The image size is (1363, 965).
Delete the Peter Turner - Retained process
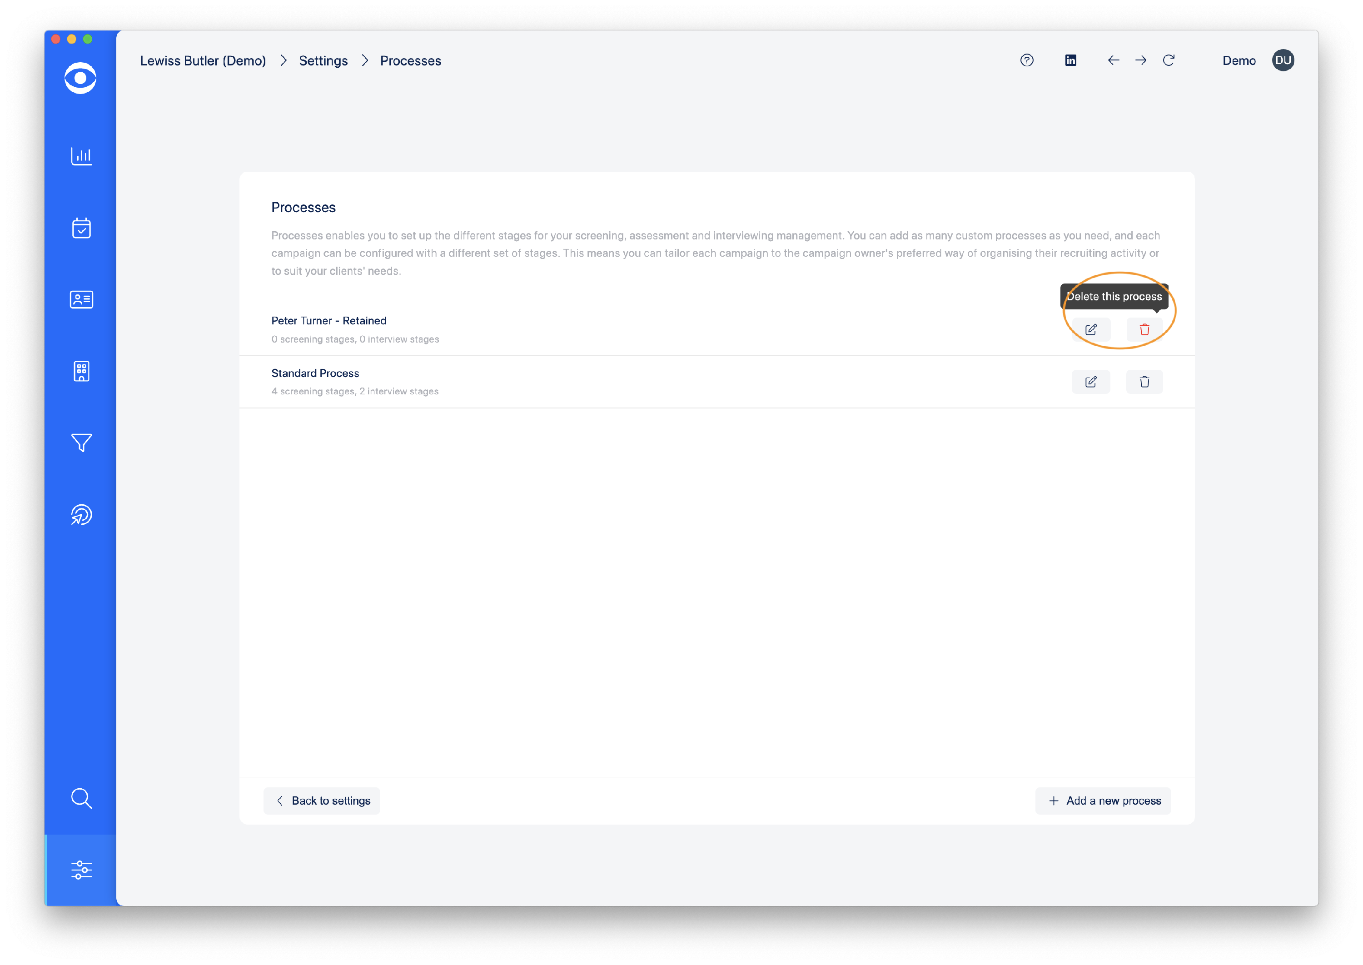click(x=1144, y=330)
